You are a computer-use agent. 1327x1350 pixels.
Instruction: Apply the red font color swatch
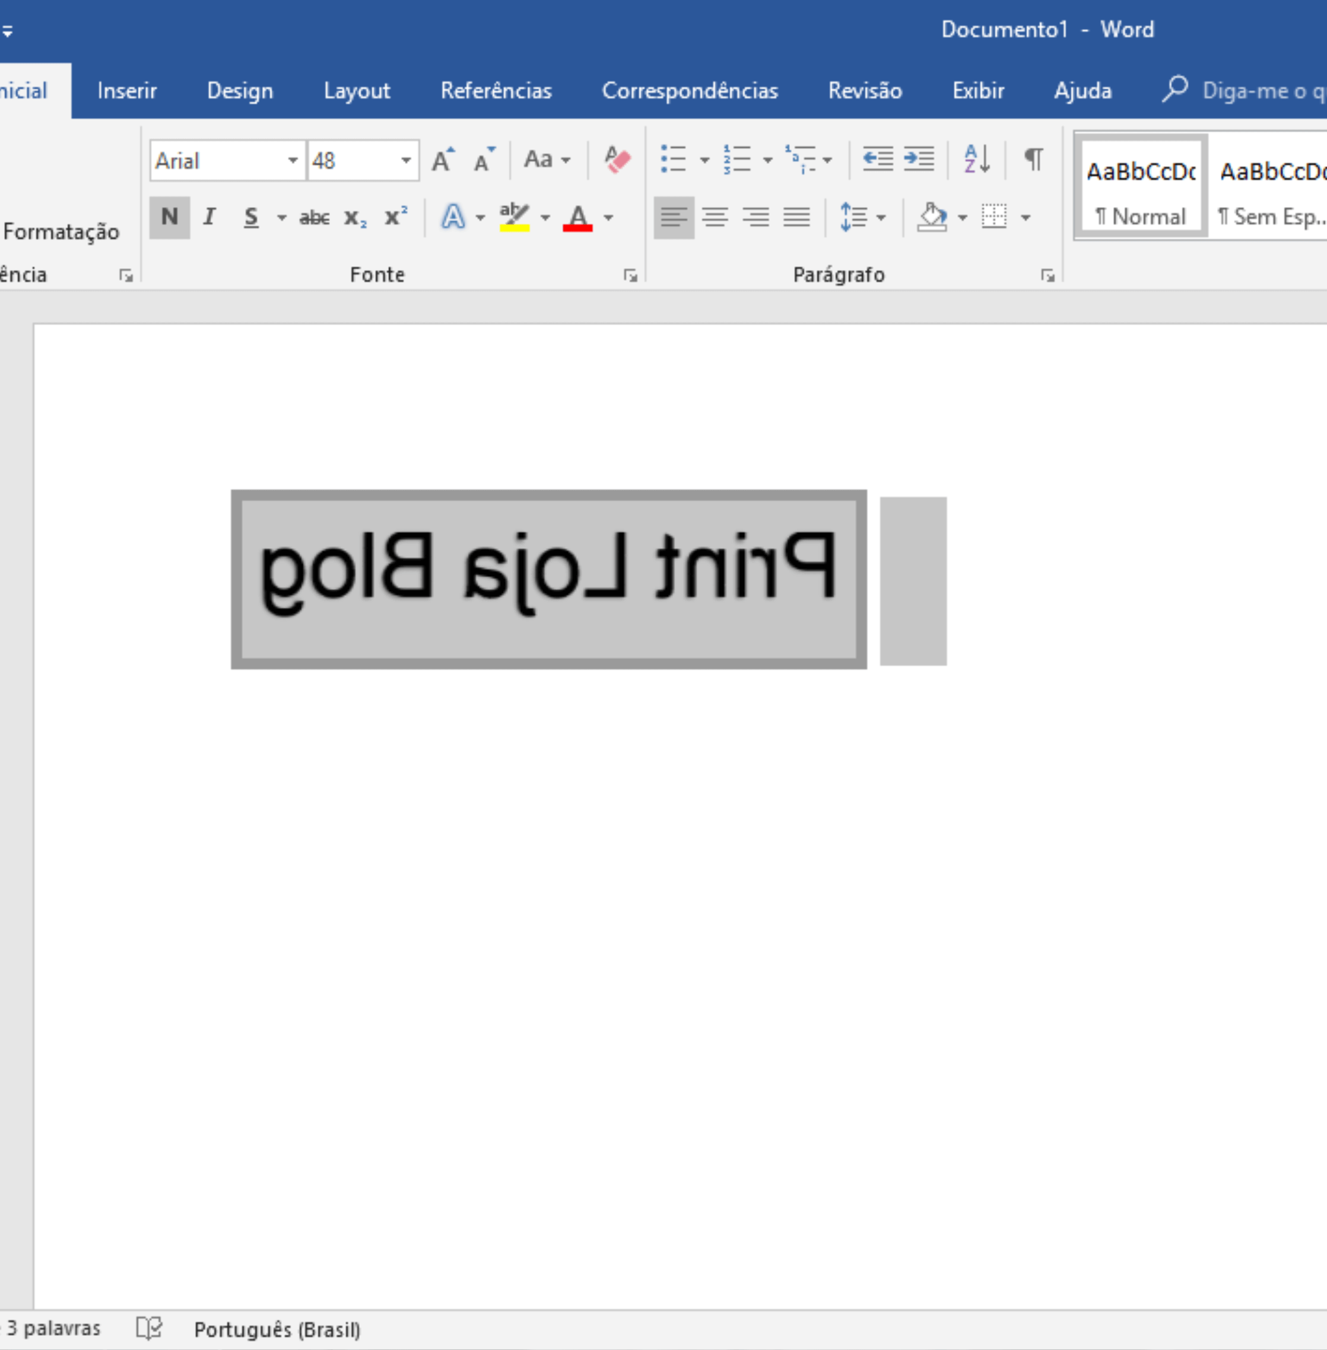(x=578, y=217)
